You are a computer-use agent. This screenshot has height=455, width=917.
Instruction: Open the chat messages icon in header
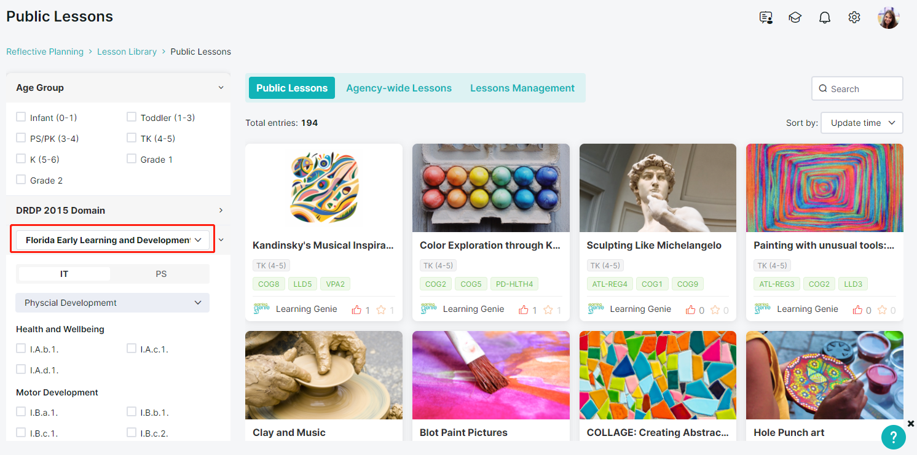coord(766,18)
